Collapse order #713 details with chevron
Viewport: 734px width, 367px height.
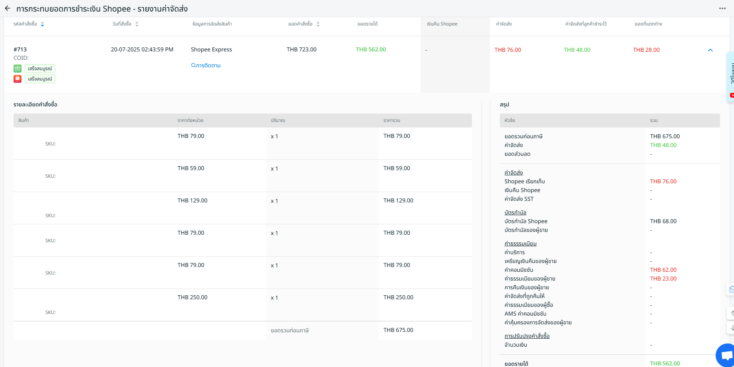[710, 50]
